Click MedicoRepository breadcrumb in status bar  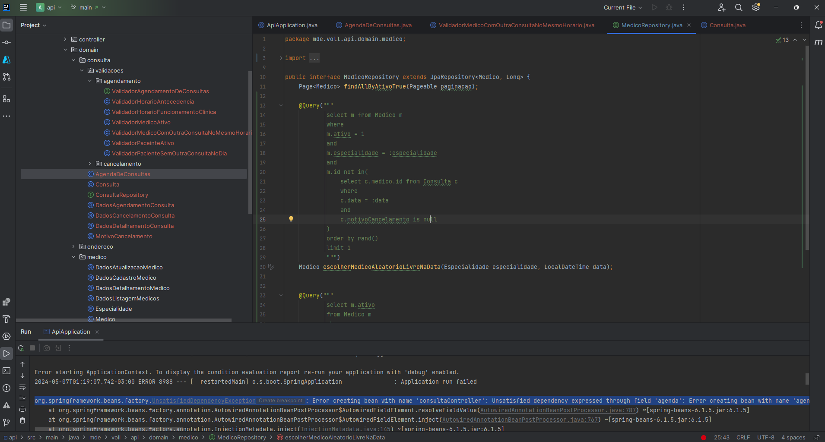click(238, 437)
